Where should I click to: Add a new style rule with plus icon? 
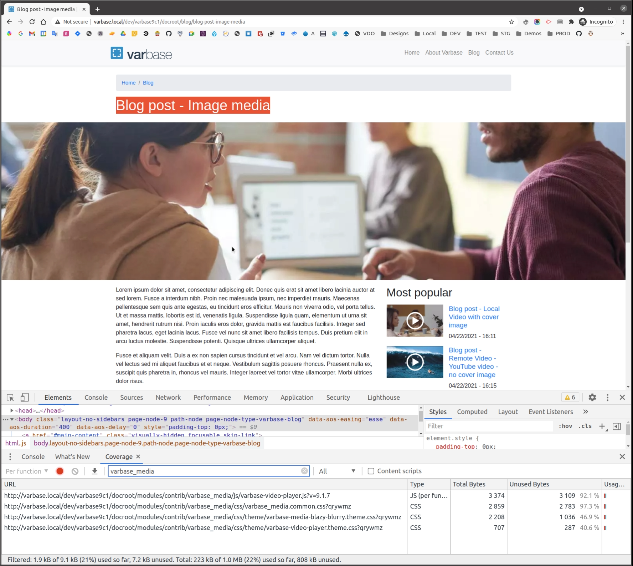[602, 426]
